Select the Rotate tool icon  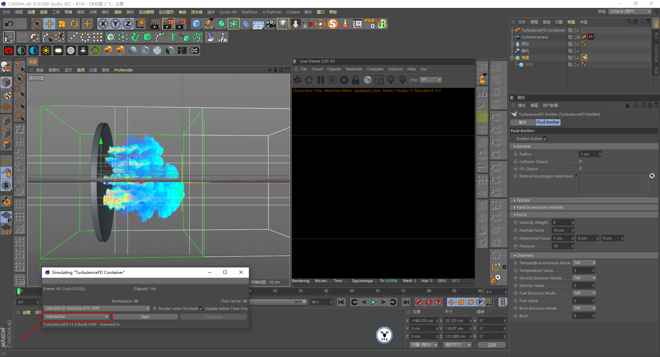pyautogui.click(x=74, y=24)
